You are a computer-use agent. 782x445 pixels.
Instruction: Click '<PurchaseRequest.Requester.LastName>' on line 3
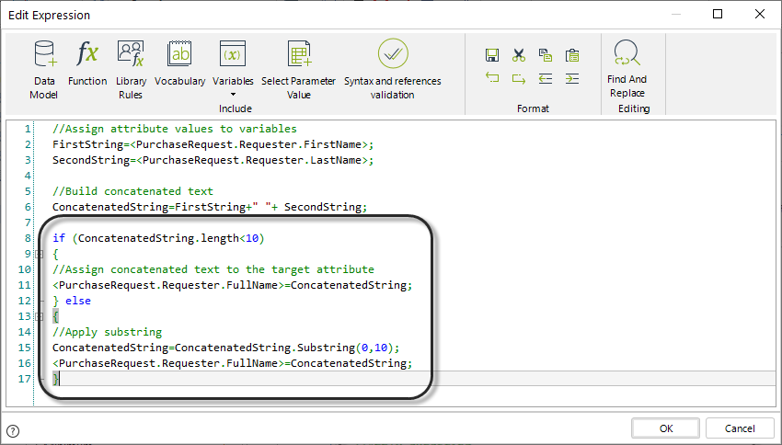point(252,160)
